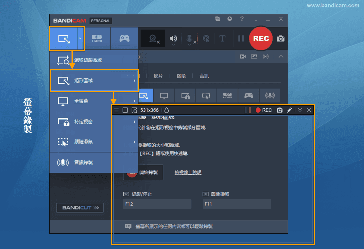
Task: Click the image icon in the secondary bar
Action: pyautogui.click(x=254, y=57)
